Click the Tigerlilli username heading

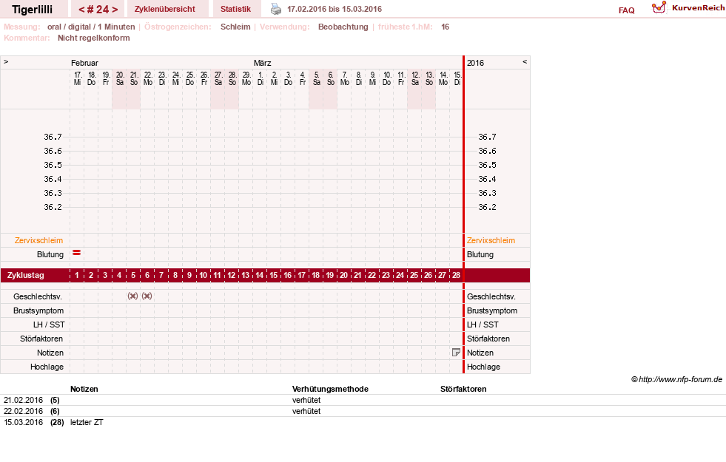pyautogui.click(x=33, y=10)
